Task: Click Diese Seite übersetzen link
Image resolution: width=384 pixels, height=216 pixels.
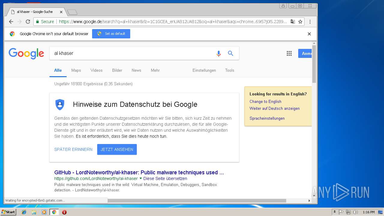Action: coord(165,178)
